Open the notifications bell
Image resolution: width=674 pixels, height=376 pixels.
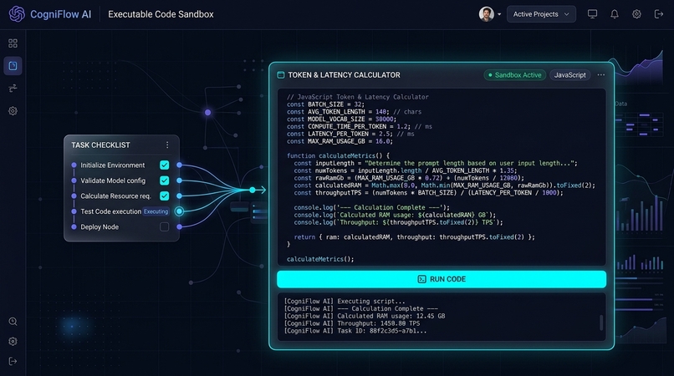point(615,14)
